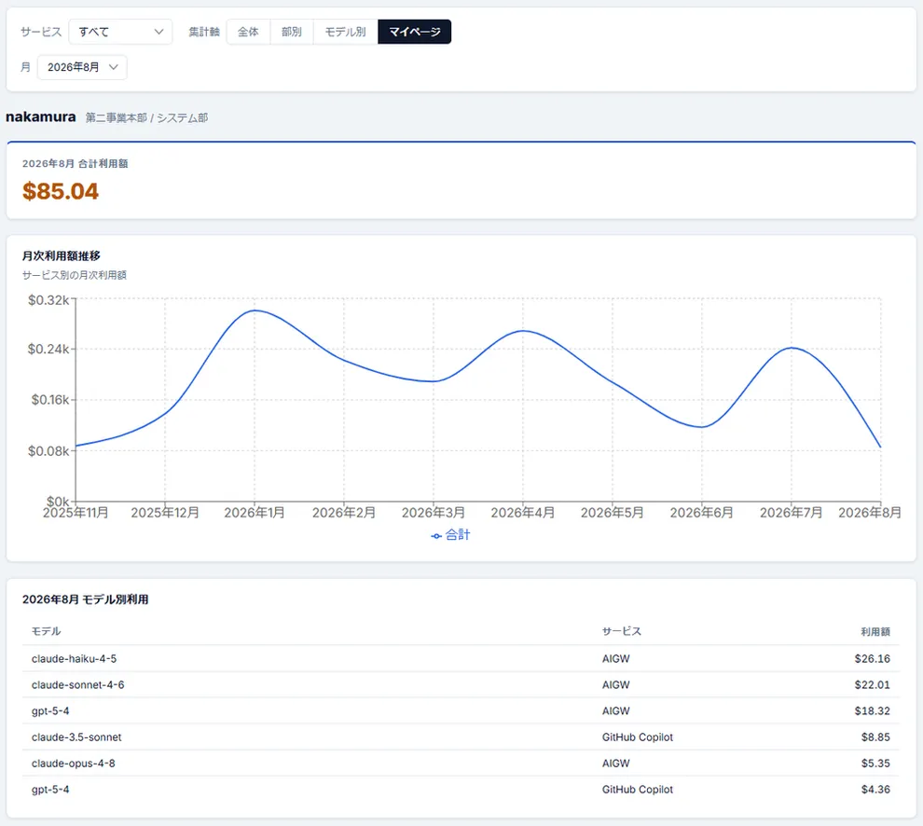Click the 利用額 column header
This screenshot has height=826, width=923.
coord(875,632)
